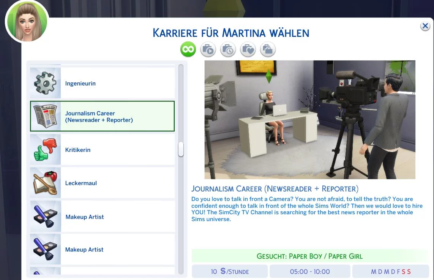434x280 pixels.
Task: Click the 05:00 - 10:00 work hours box
Action: [310, 272]
